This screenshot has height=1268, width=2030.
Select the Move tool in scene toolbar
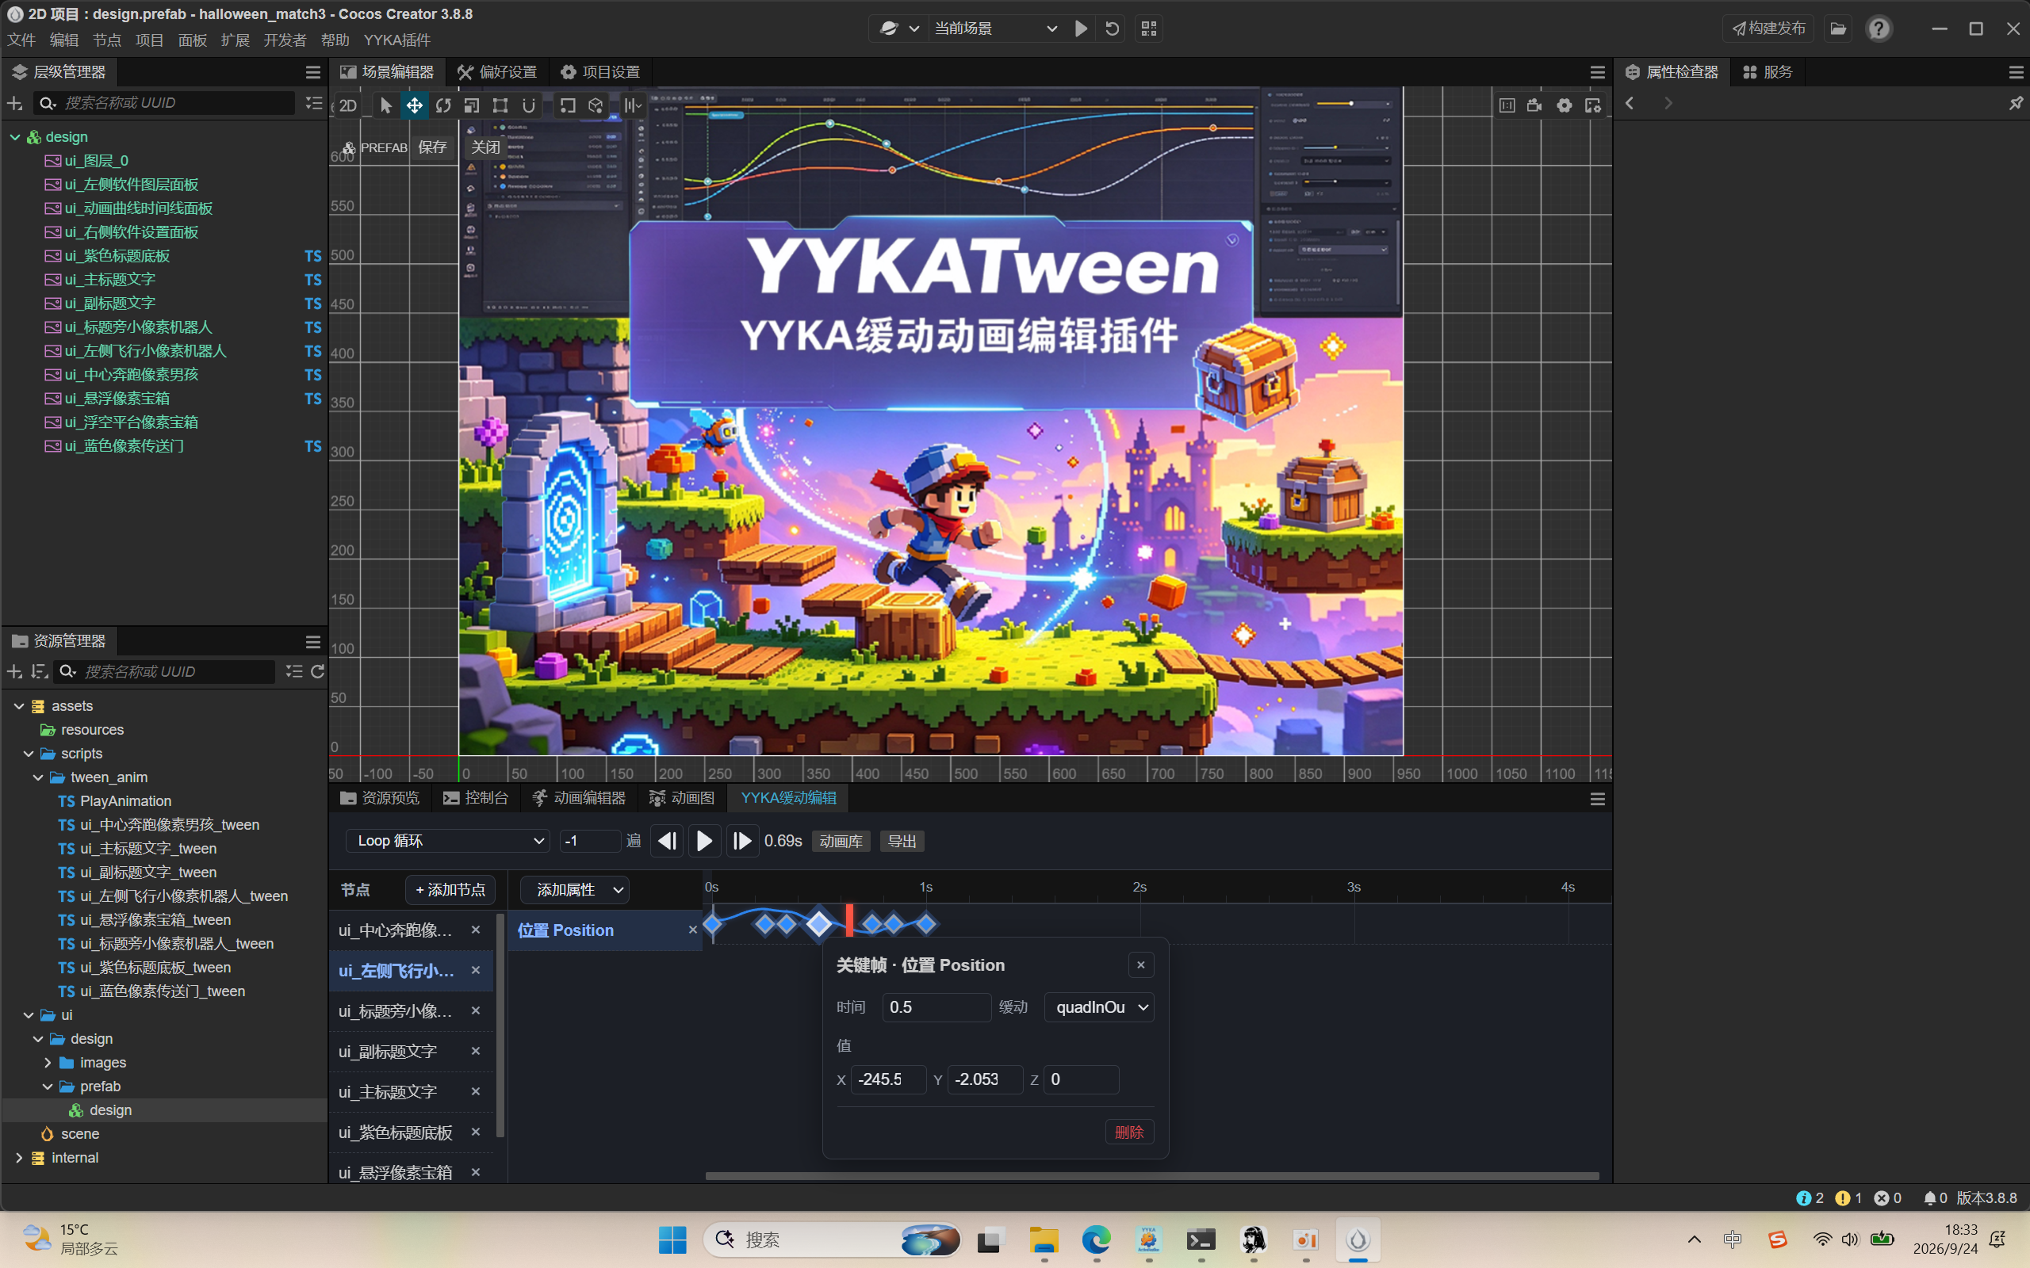click(x=415, y=105)
